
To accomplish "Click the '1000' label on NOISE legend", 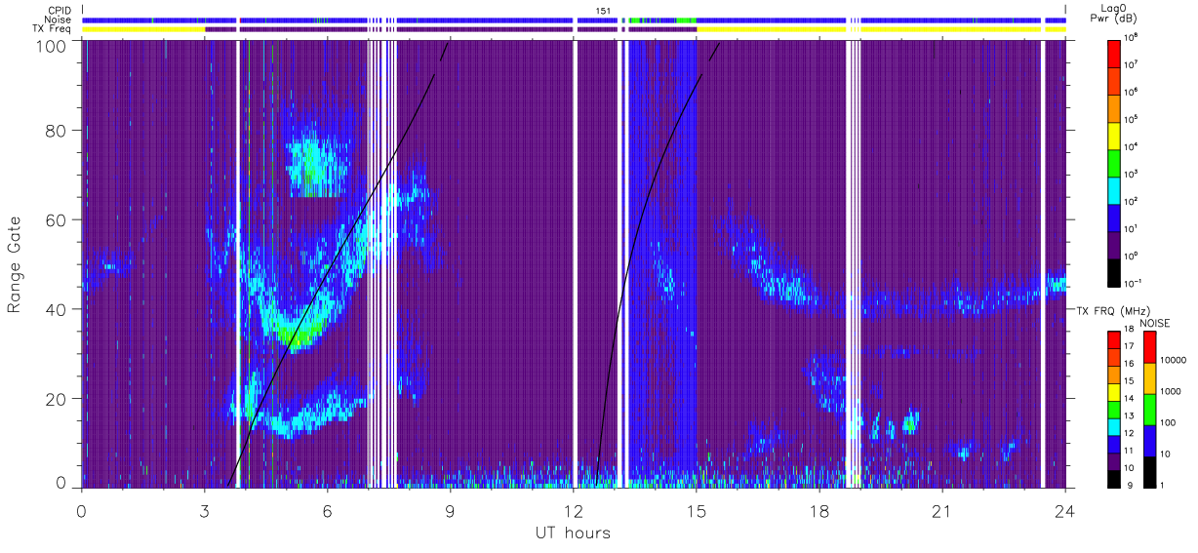I will coord(1170,391).
